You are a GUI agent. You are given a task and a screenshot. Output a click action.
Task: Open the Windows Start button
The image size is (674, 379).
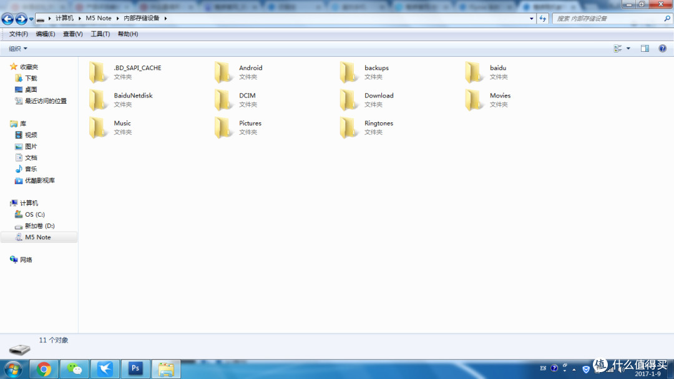coord(13,369)
